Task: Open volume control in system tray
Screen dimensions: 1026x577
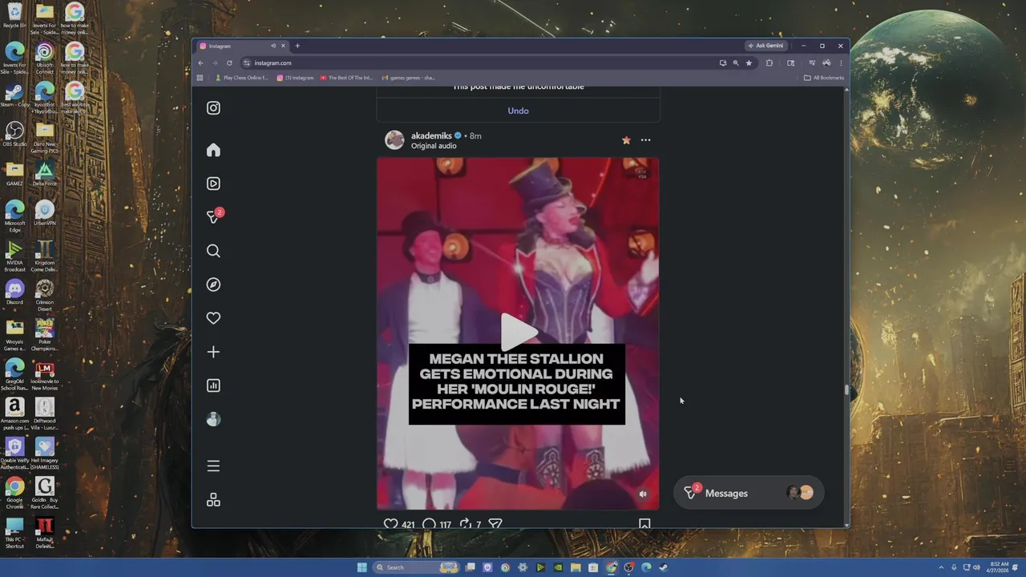Action: [976, 567]
